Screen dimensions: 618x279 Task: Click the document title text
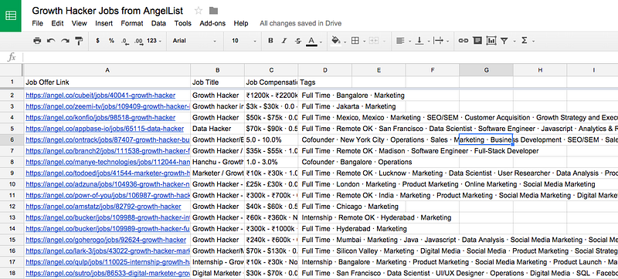point(107,11)
